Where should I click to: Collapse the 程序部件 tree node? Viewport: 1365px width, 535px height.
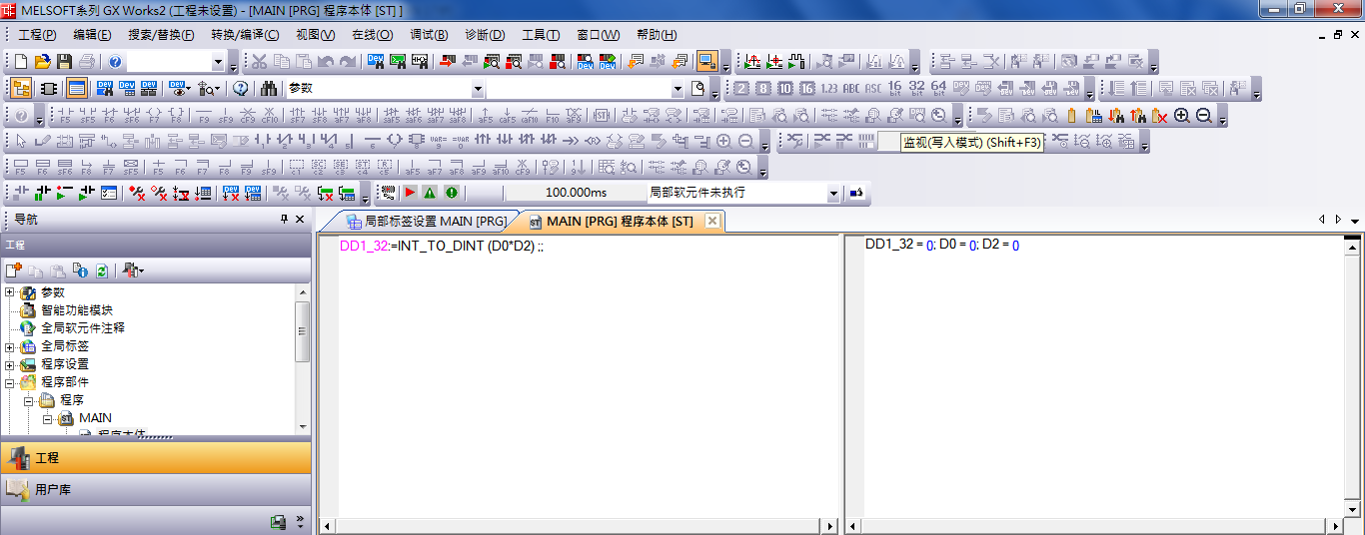tap(10, 382)
